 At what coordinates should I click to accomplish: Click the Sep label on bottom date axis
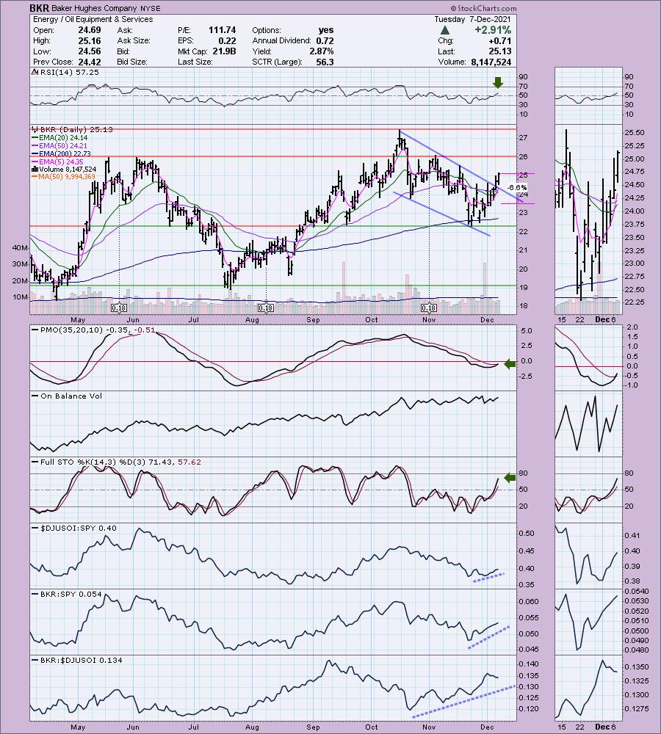click(313, 727)
